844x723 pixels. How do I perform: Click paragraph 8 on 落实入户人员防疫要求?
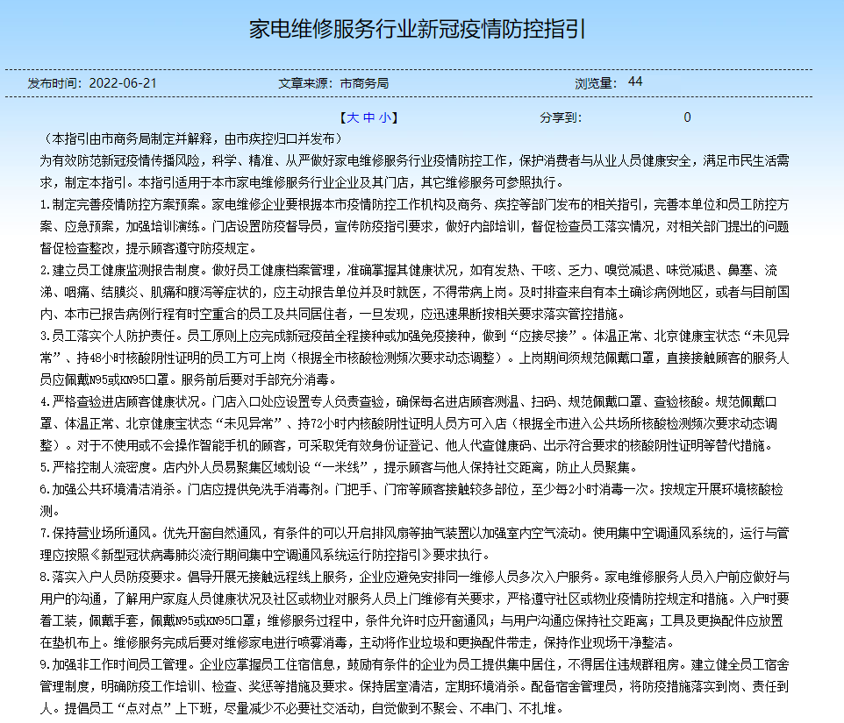(x=412, y=610)
